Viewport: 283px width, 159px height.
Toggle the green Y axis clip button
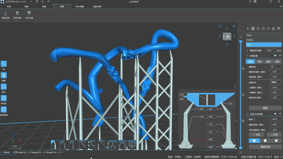[241, 33]
